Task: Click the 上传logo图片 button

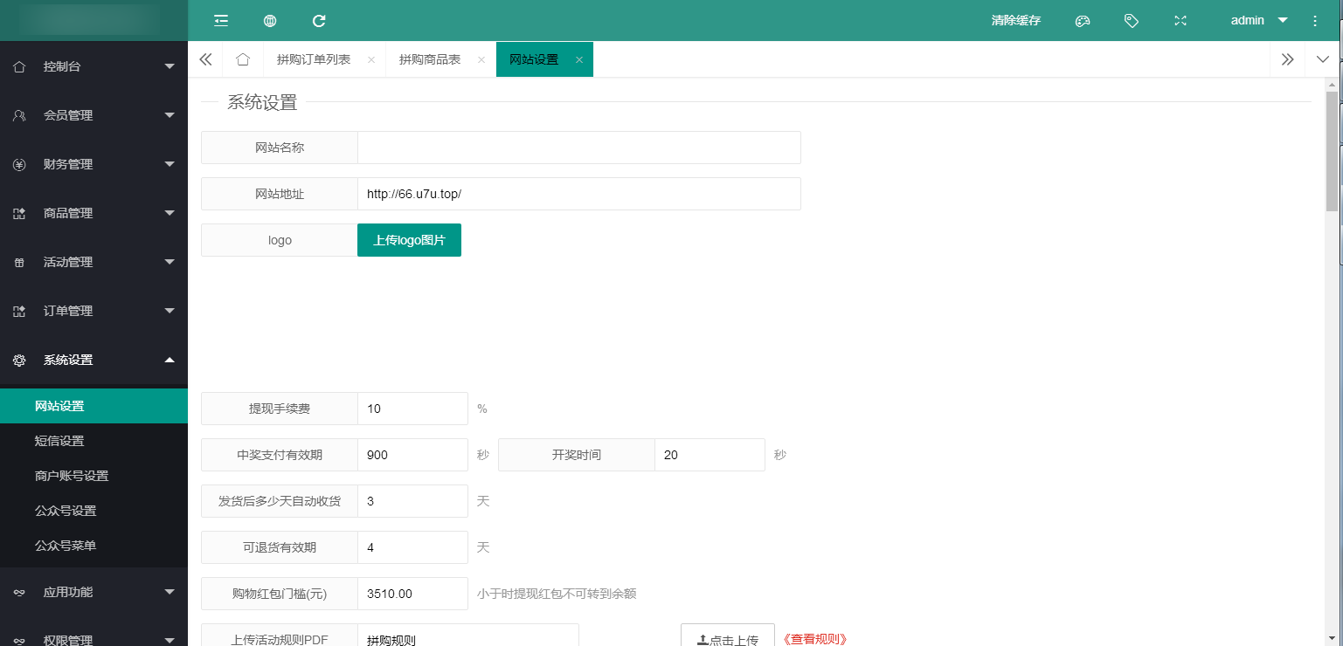Action: [x=409, y=240]
